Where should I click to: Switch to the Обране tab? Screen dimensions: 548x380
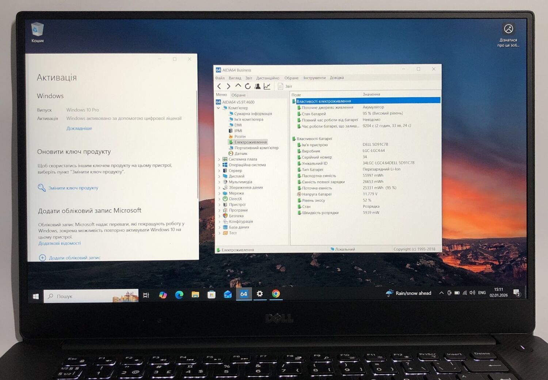point(238,95)
